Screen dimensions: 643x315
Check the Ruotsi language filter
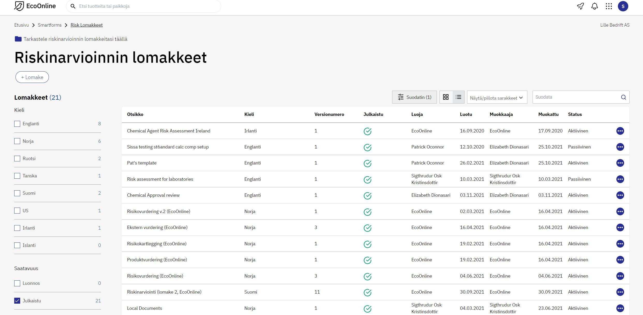click(17, 159)
